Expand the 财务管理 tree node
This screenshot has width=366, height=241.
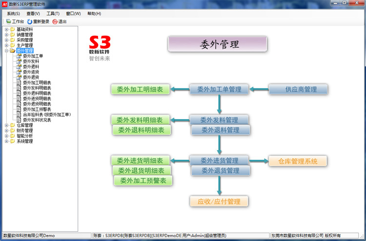click(x=6, y=131)
